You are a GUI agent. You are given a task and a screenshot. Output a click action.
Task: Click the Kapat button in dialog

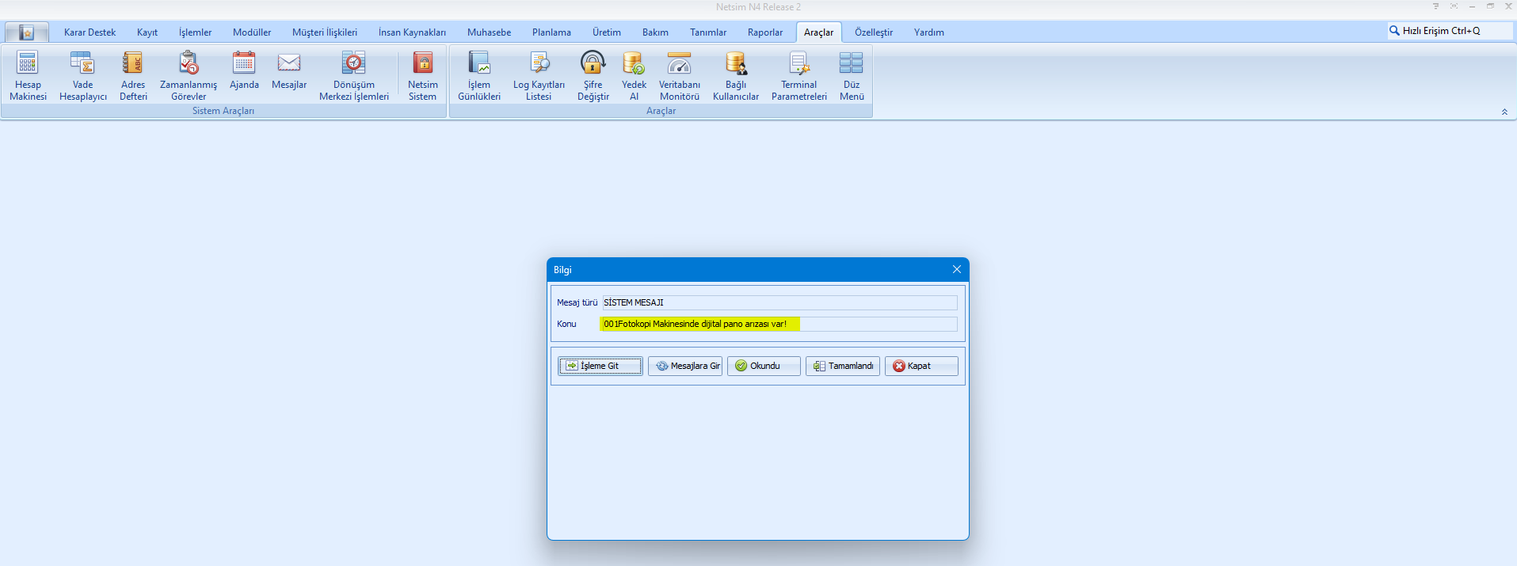pos(921,366)
